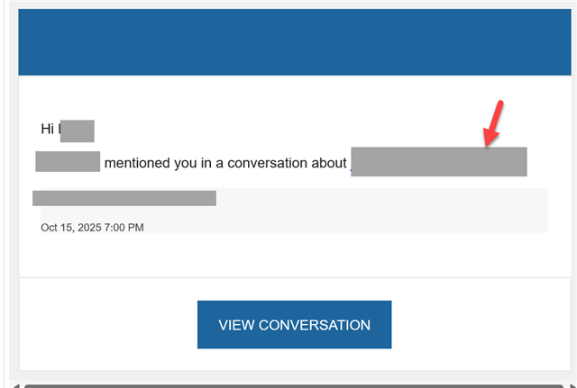The image size is (577, 388).
Task: Click the 'Hi' greeting text
Action: 49,130
